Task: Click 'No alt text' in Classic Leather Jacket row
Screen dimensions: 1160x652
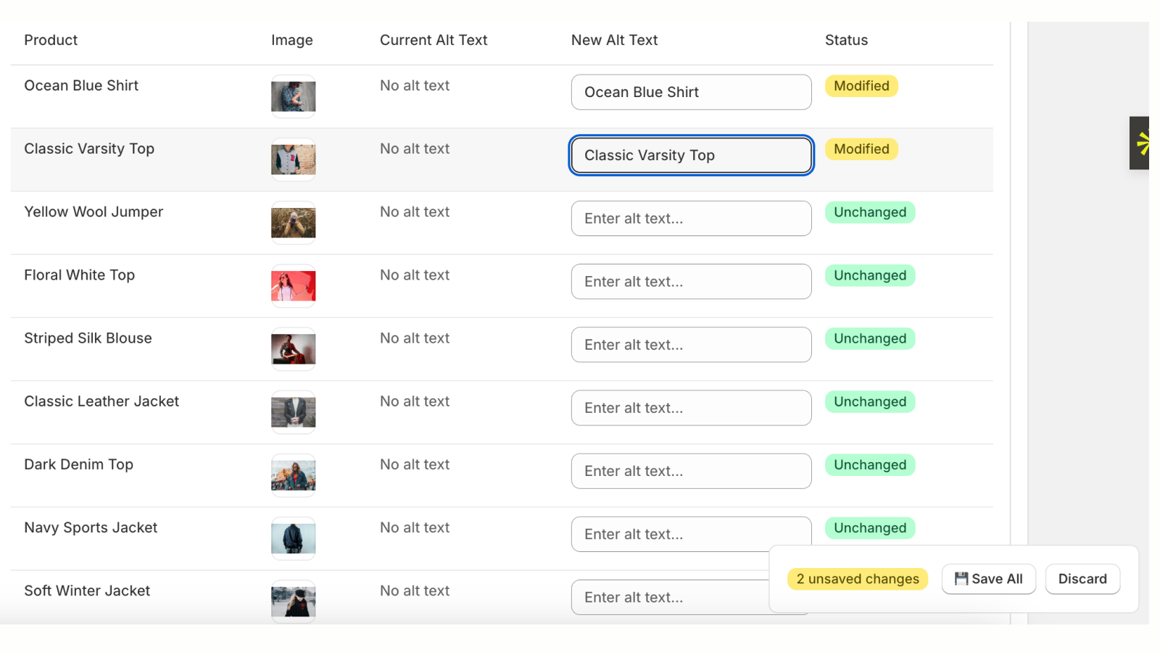Action: tap(415, 401)
